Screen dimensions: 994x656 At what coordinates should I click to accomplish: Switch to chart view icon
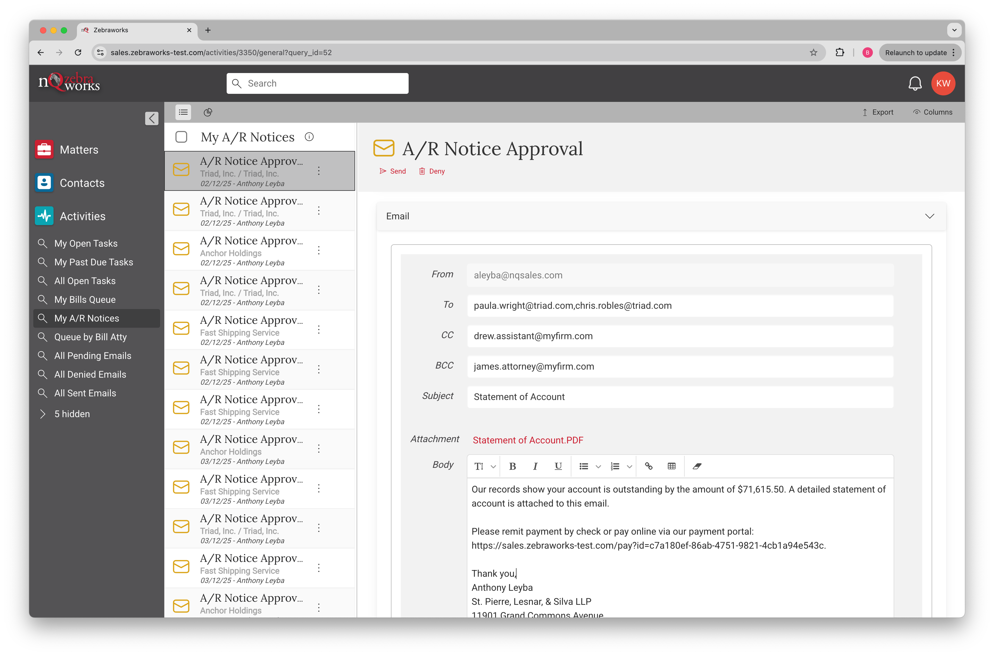(207, 112)
